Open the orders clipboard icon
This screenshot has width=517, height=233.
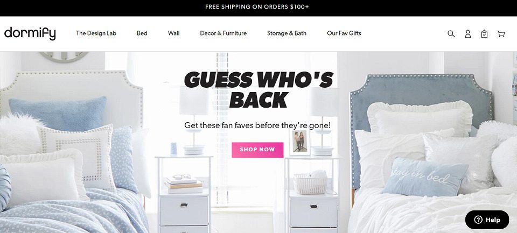pos(484,33)
